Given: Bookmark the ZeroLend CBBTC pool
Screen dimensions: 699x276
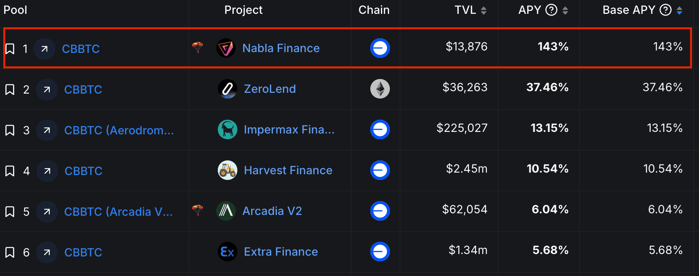Looking at the screenshot, I should [x=10, y=90].
